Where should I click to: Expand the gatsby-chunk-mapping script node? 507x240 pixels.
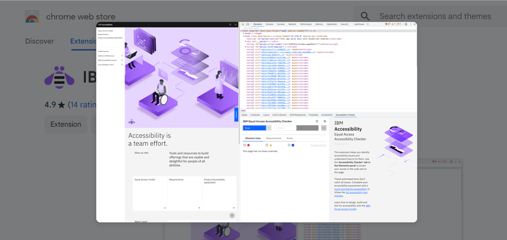click(x=246, y=47)
